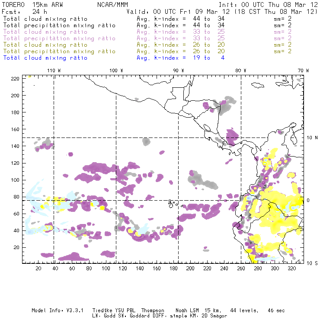Click the '100 W' longitude label
This screenshot has height=320, width=320.
point(116,70)
